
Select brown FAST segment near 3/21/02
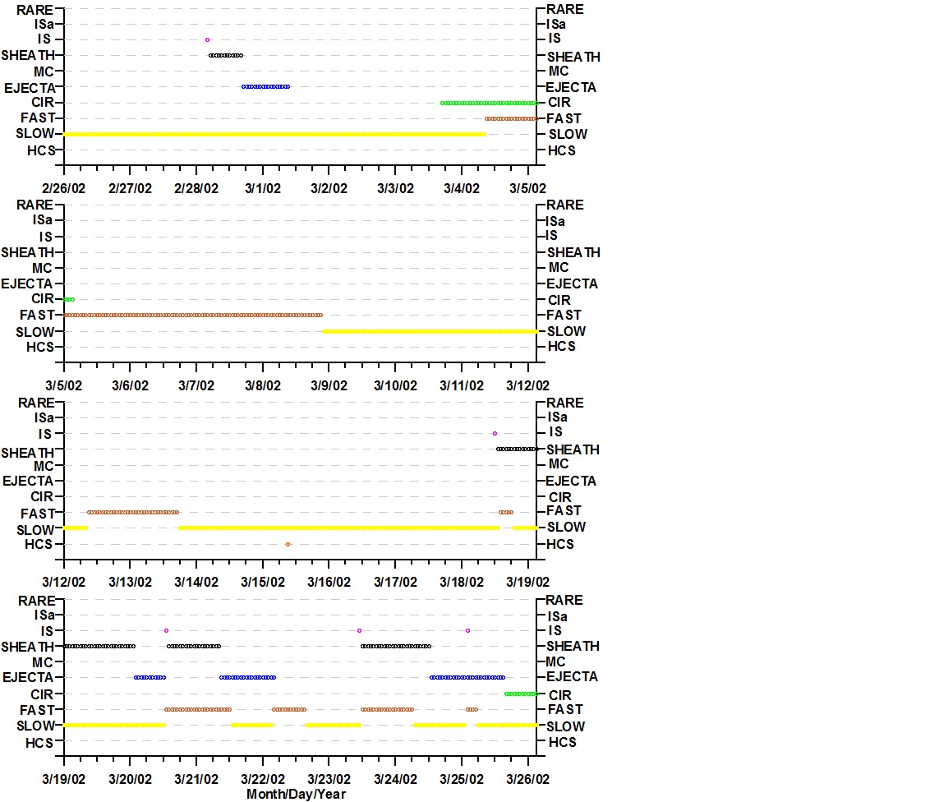(x=198, y=709)
